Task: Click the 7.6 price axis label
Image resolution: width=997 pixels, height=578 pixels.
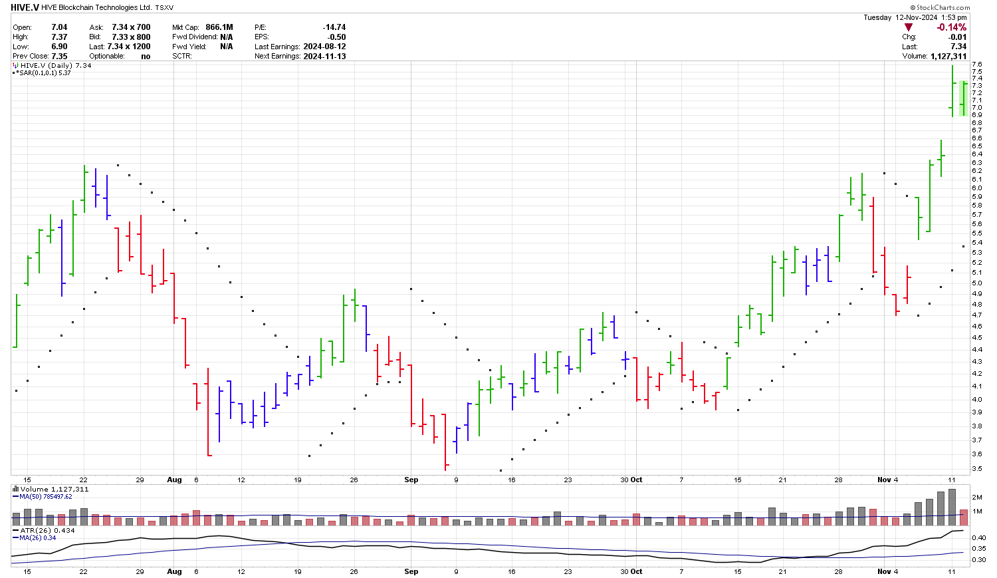Action: click(x=976, y=65)
